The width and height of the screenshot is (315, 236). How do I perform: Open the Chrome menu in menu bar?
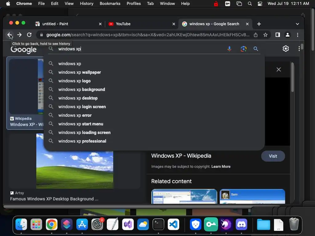click(x=24, y=4)
